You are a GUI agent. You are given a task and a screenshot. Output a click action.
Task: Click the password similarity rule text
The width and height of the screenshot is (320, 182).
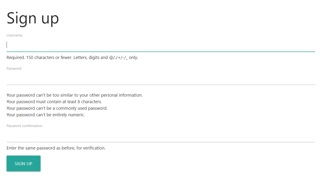coord(74,95)
